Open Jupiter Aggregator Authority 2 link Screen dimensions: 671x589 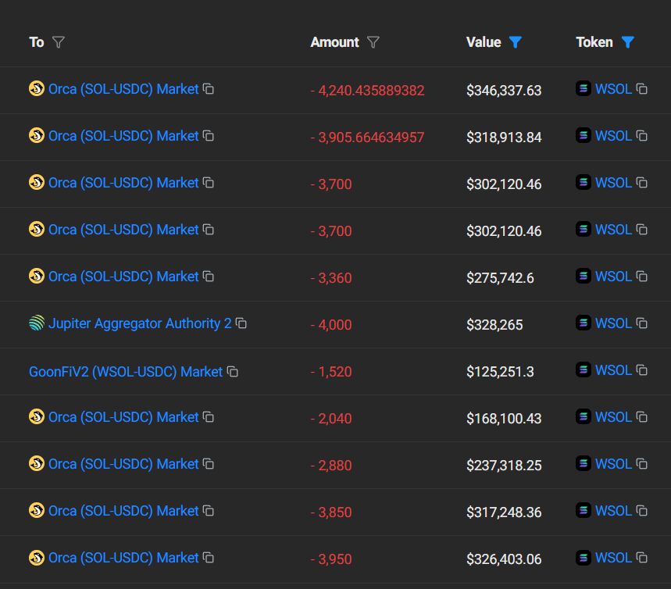point(140,323)
